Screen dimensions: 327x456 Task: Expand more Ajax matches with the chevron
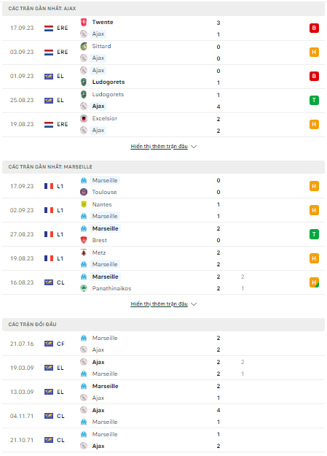point(194,146)
